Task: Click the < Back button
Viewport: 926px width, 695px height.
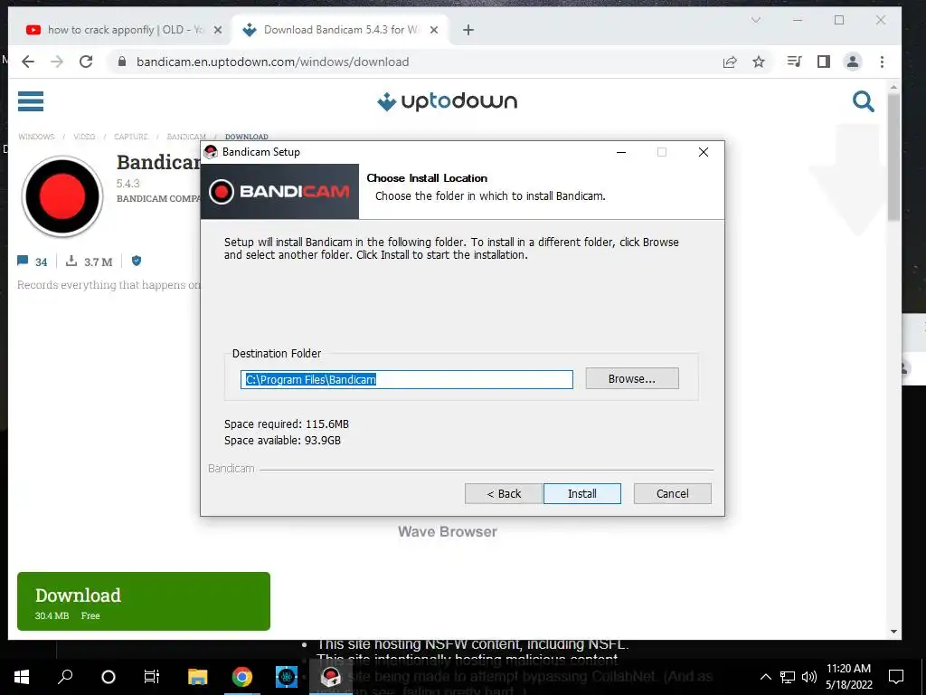Action: point(503,493)
